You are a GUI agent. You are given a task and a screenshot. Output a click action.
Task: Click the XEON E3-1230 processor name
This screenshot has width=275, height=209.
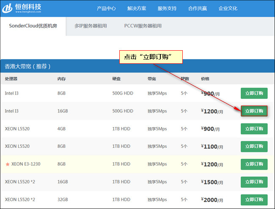click(x=26, y=164)
